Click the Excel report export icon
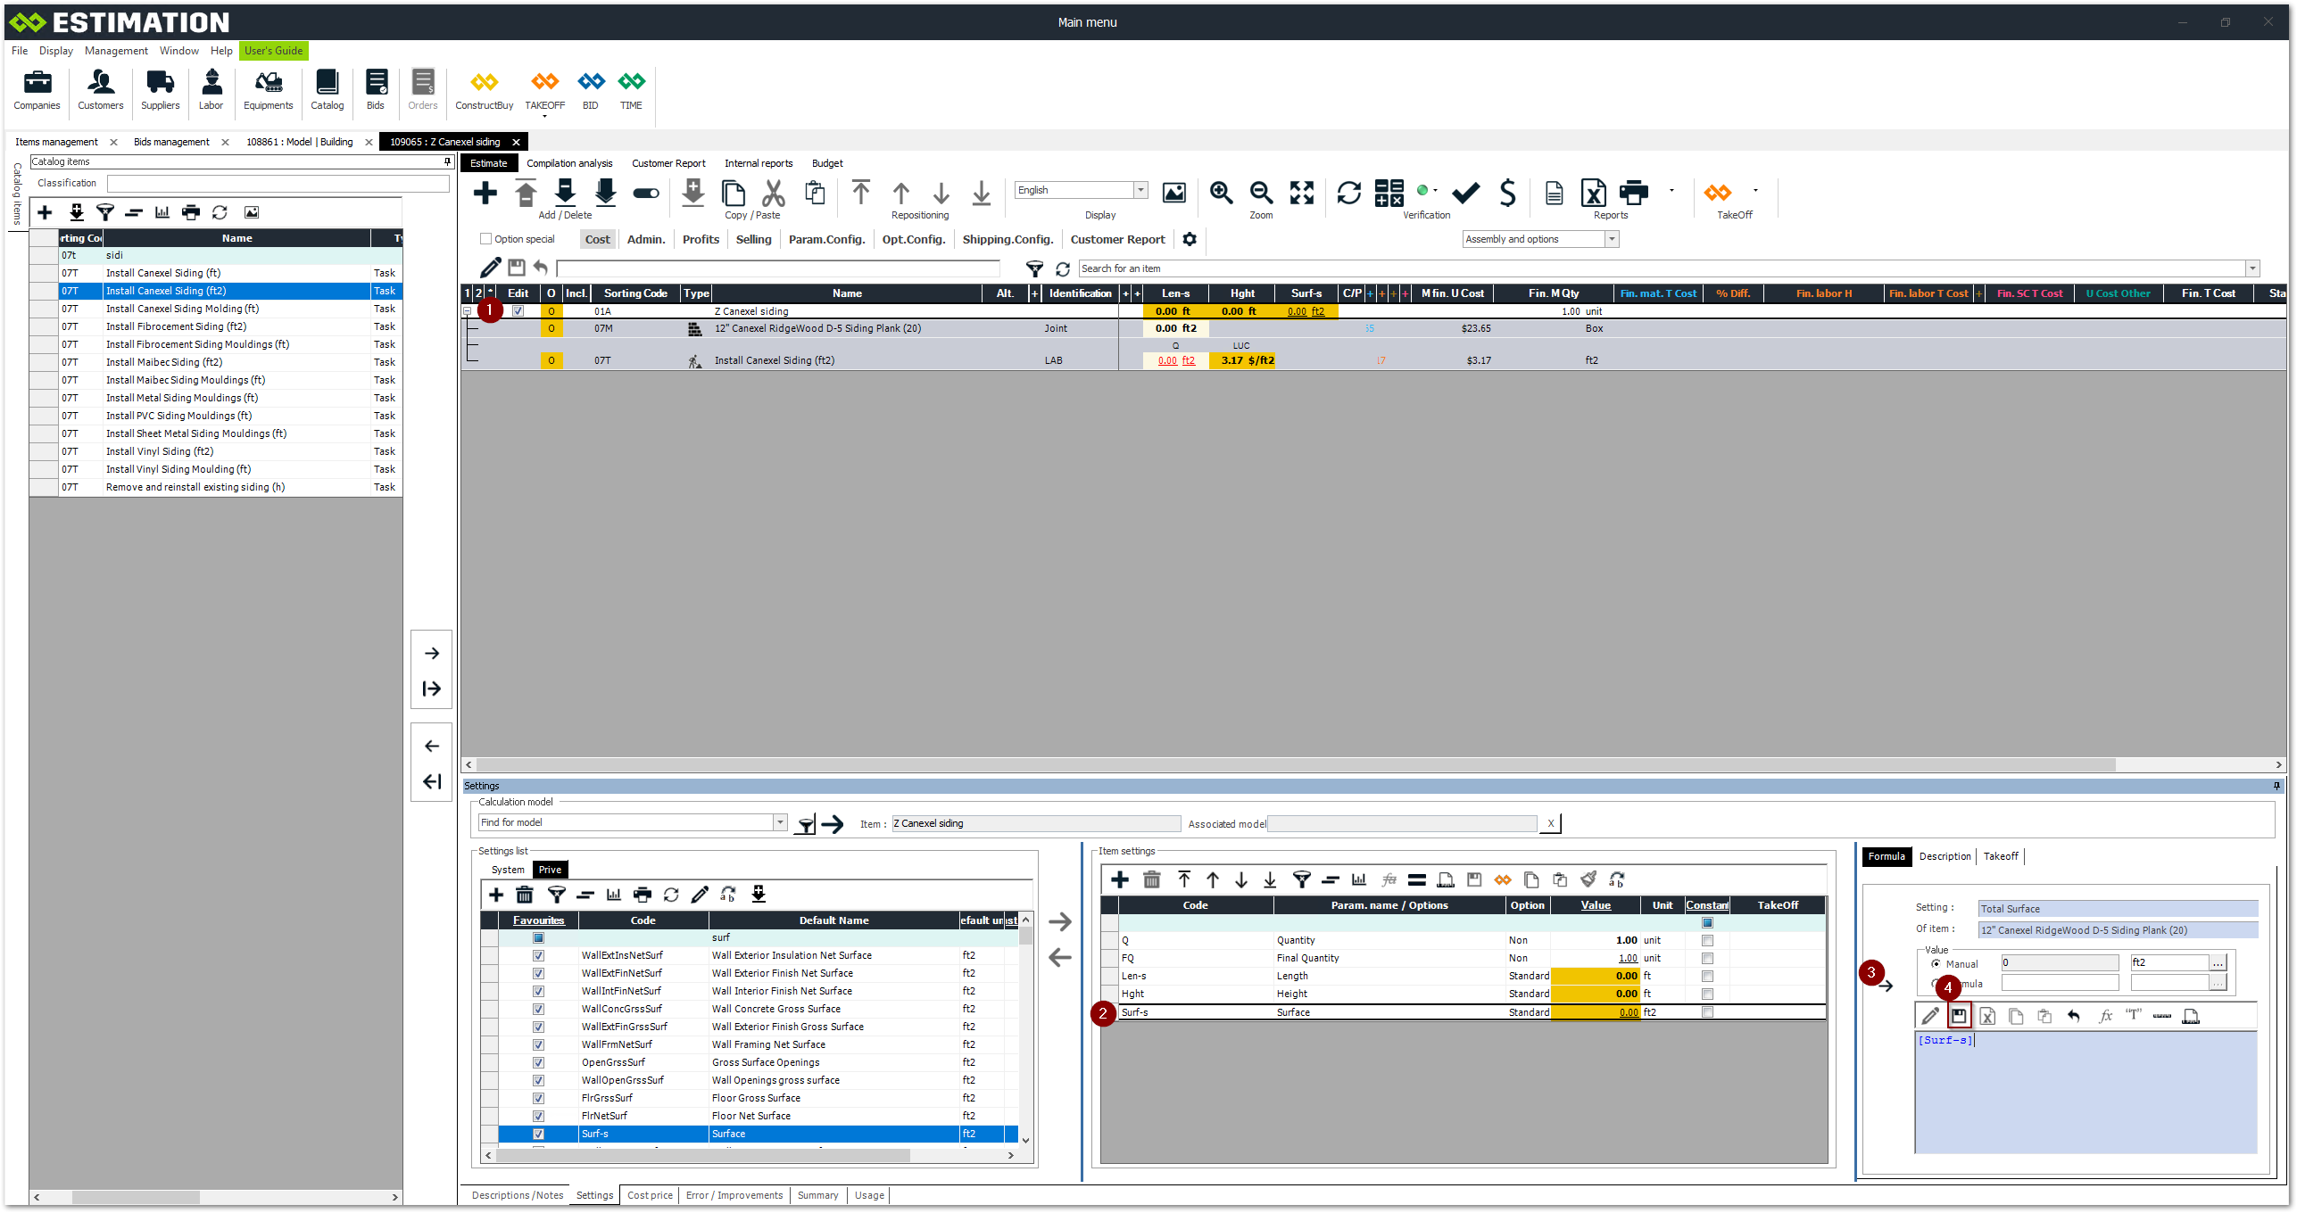This screenshot has width=2297, height=1213. click(x=1593, y=192)
